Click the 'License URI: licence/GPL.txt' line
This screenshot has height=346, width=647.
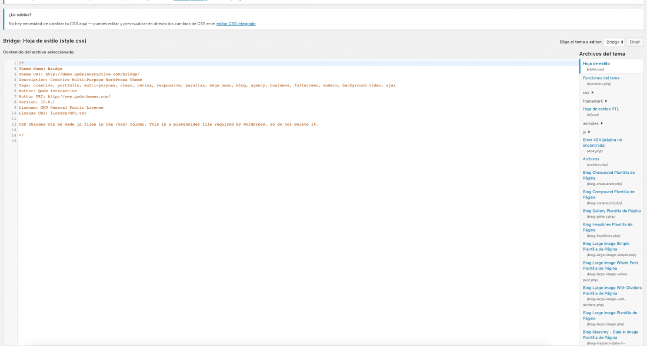52,113
